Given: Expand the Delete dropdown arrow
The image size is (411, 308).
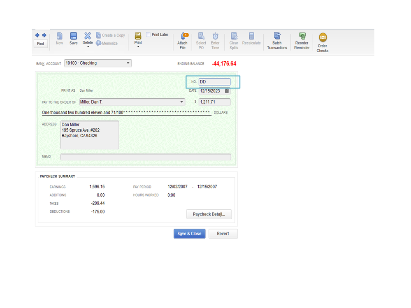Looking at the screenshot, I should click(x=88, y=47).
